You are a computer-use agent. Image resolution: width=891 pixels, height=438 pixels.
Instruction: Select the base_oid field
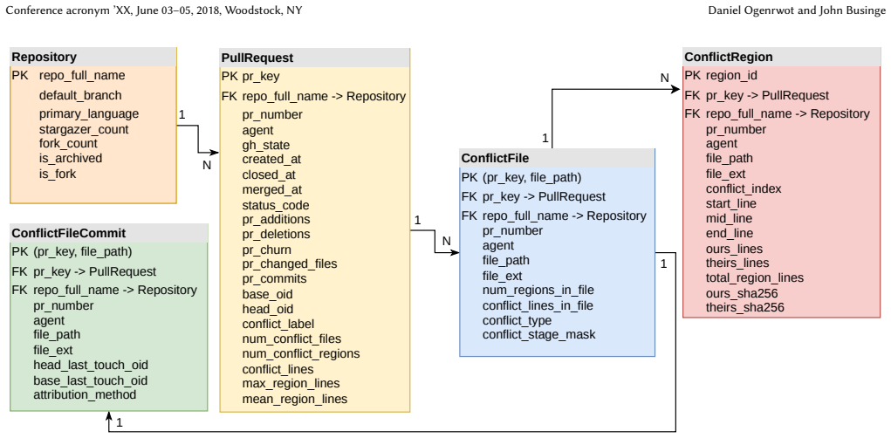[x=268, y=295]
